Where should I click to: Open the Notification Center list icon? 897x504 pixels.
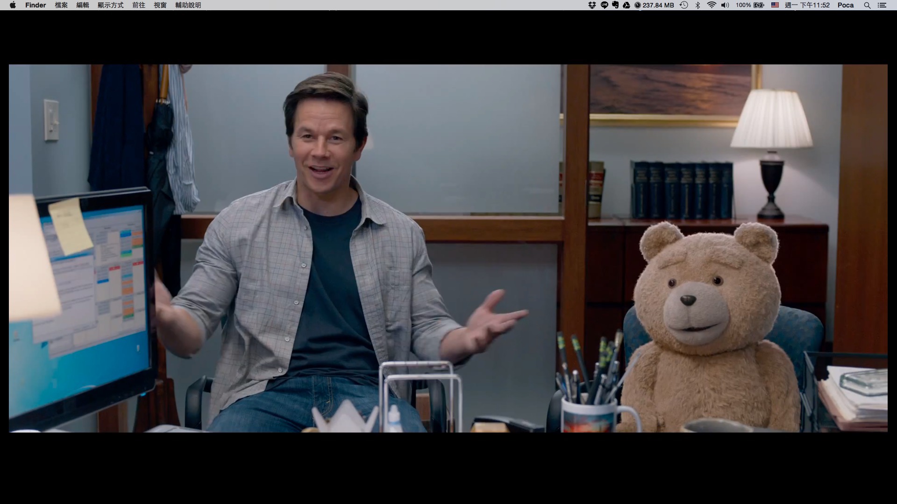[x=882, y=5]
